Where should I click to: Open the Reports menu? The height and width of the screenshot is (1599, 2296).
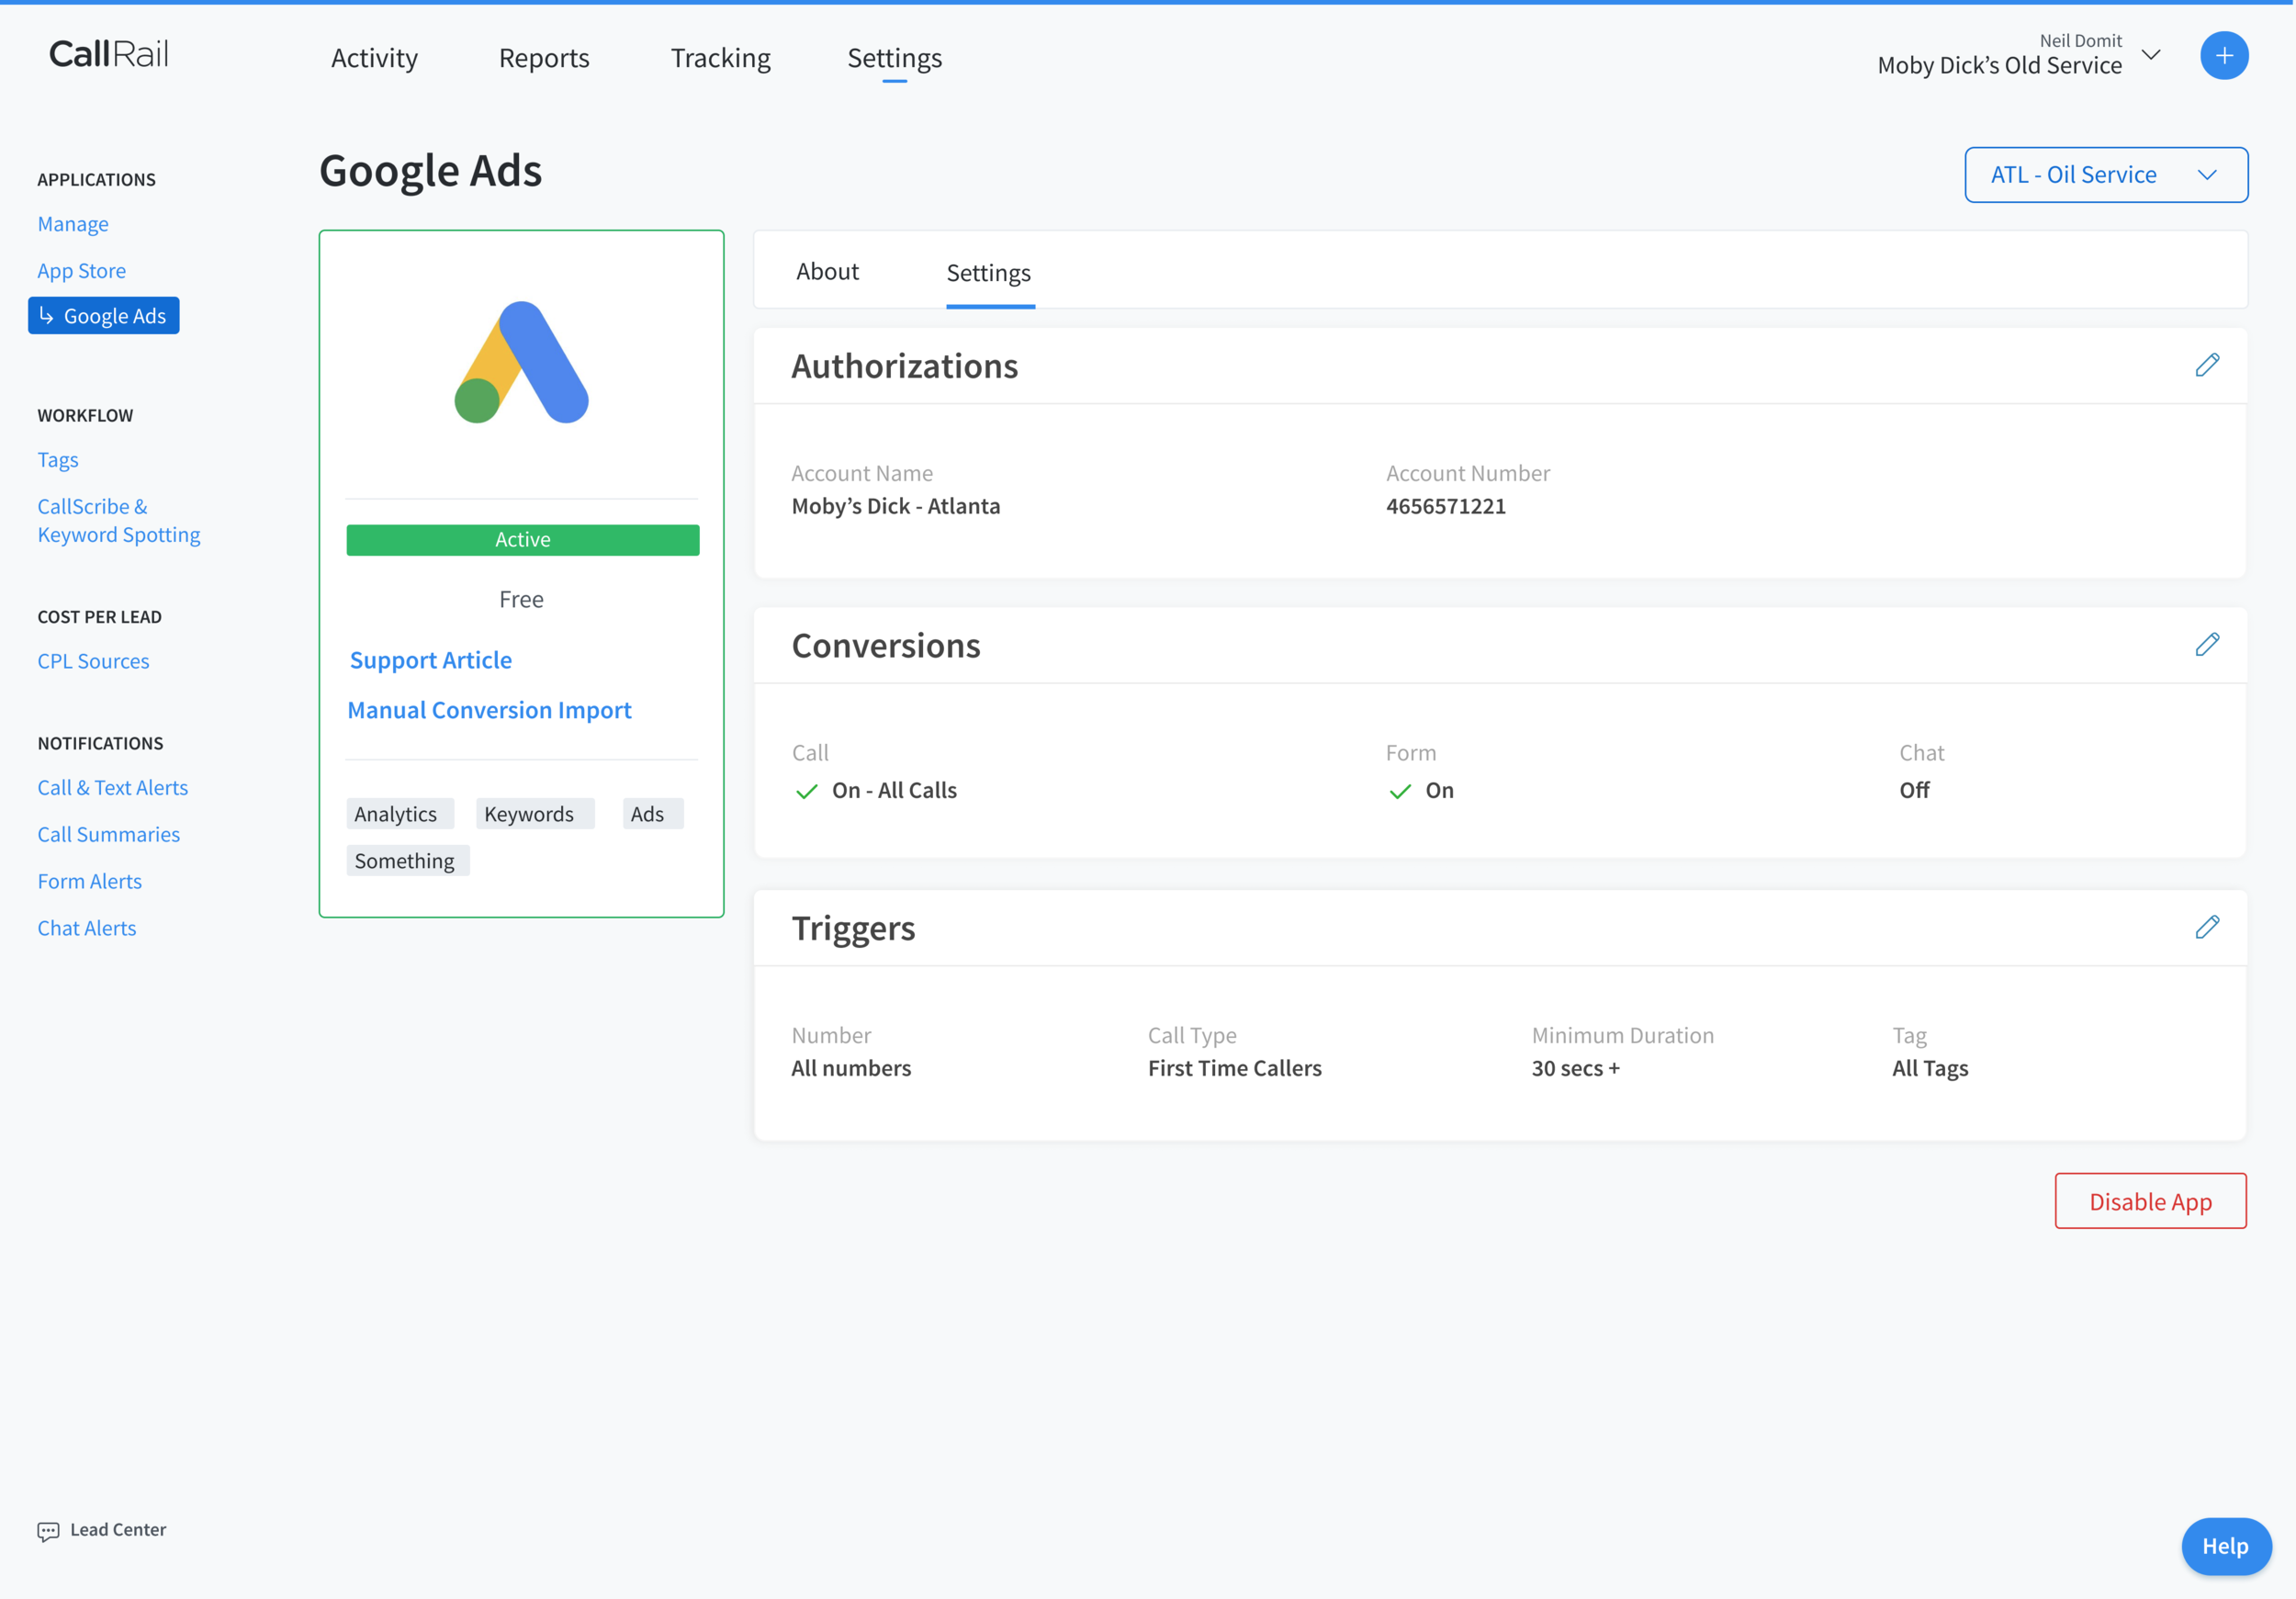tap(544, 58)
